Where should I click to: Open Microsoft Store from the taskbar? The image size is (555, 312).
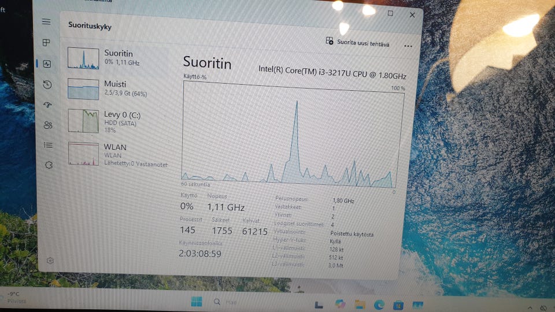click(398, 305)
